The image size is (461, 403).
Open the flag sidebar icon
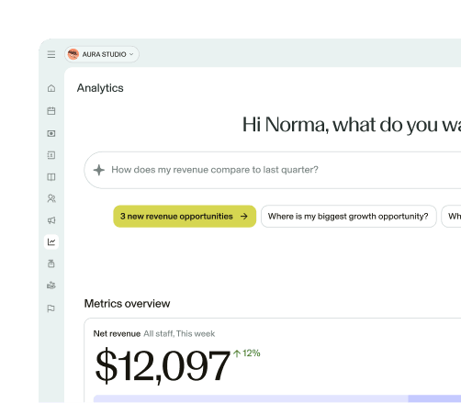coord(51,308)
